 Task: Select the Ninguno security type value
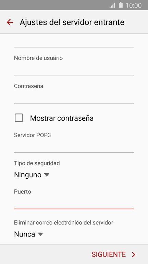click(28, 175)
